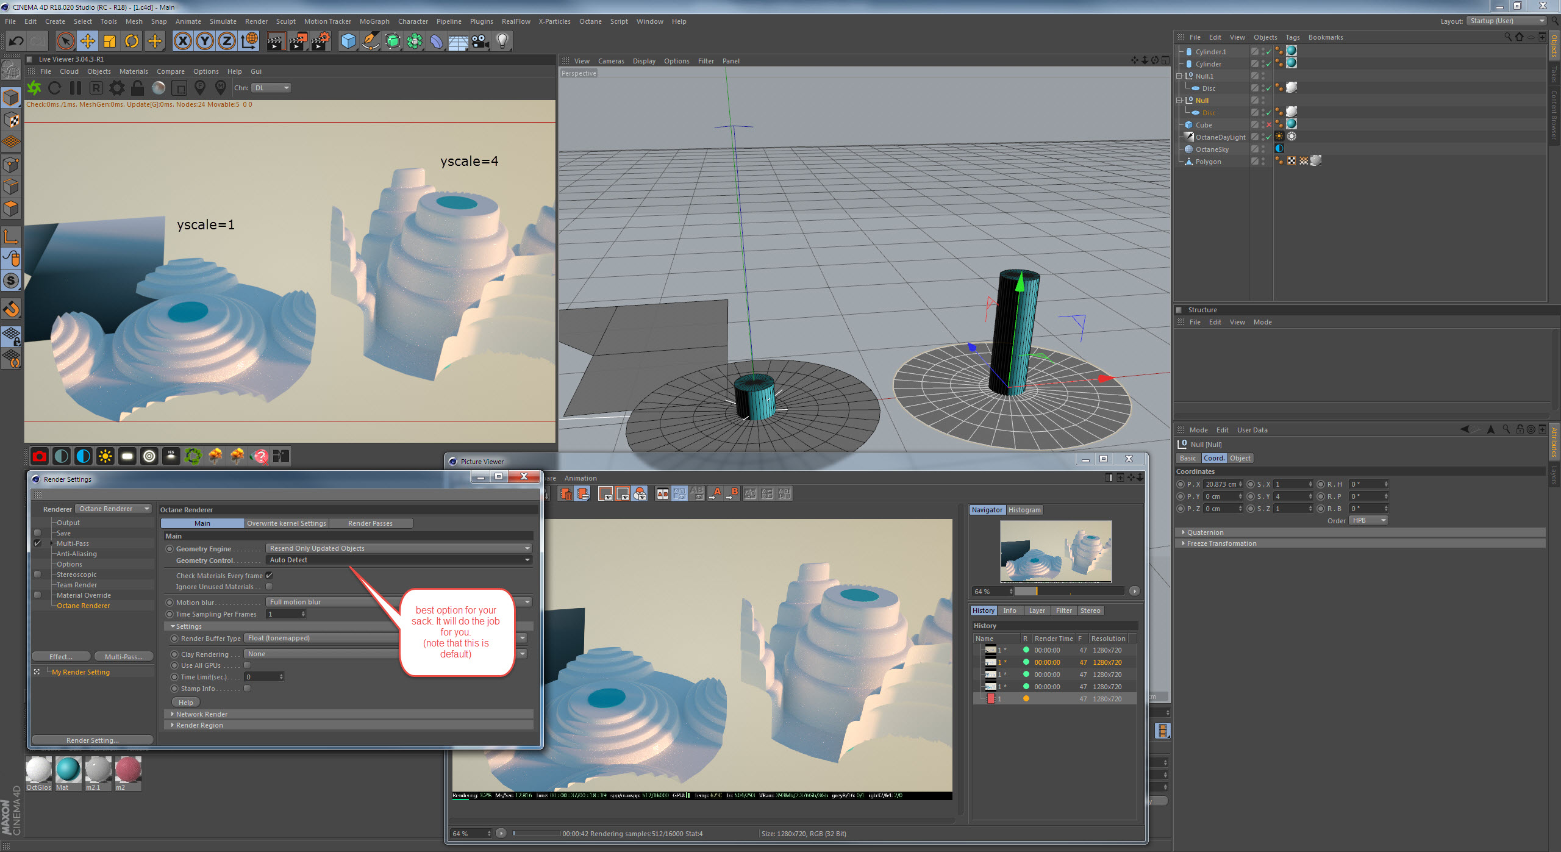Enable the Stamp Info checkbox
1561x852 pixels.
coord(247,689)
